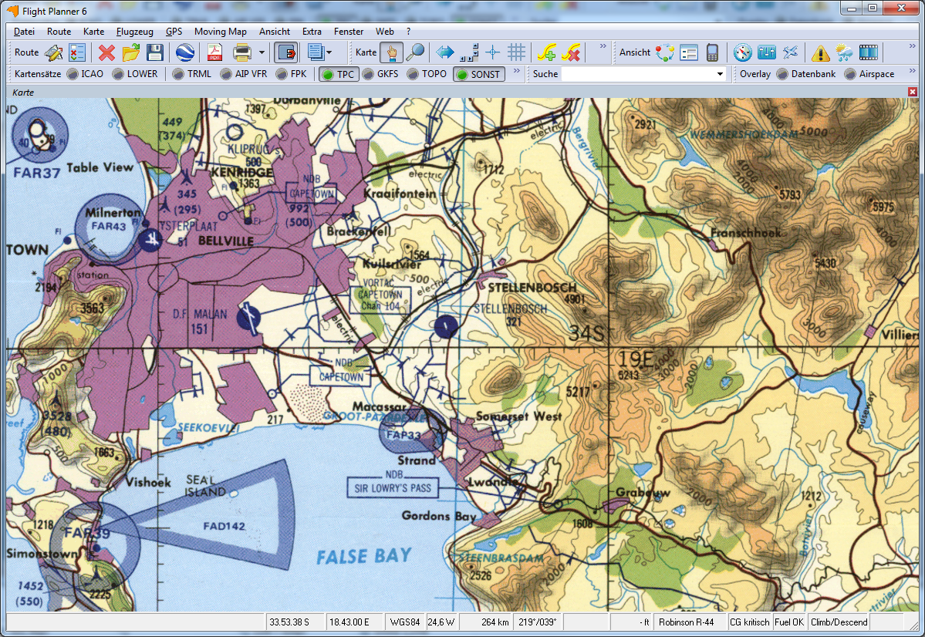Screen dimensions: 925x637
Task: Toggle the grid overlay icon
Action: 516,52
